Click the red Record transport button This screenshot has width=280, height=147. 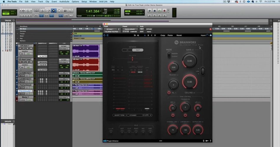click(164, 11)
